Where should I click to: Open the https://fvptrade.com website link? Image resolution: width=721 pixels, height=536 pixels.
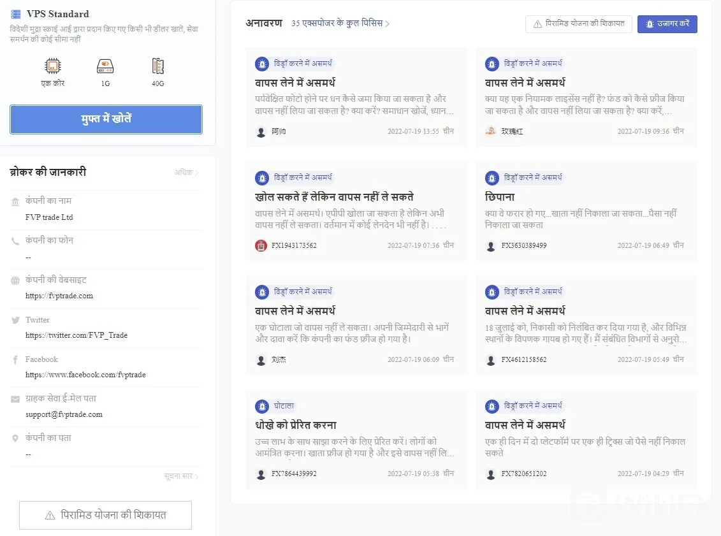[59, 296]
